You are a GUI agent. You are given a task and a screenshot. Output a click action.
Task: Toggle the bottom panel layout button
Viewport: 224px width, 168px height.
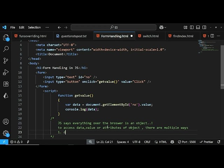(198, 27)
